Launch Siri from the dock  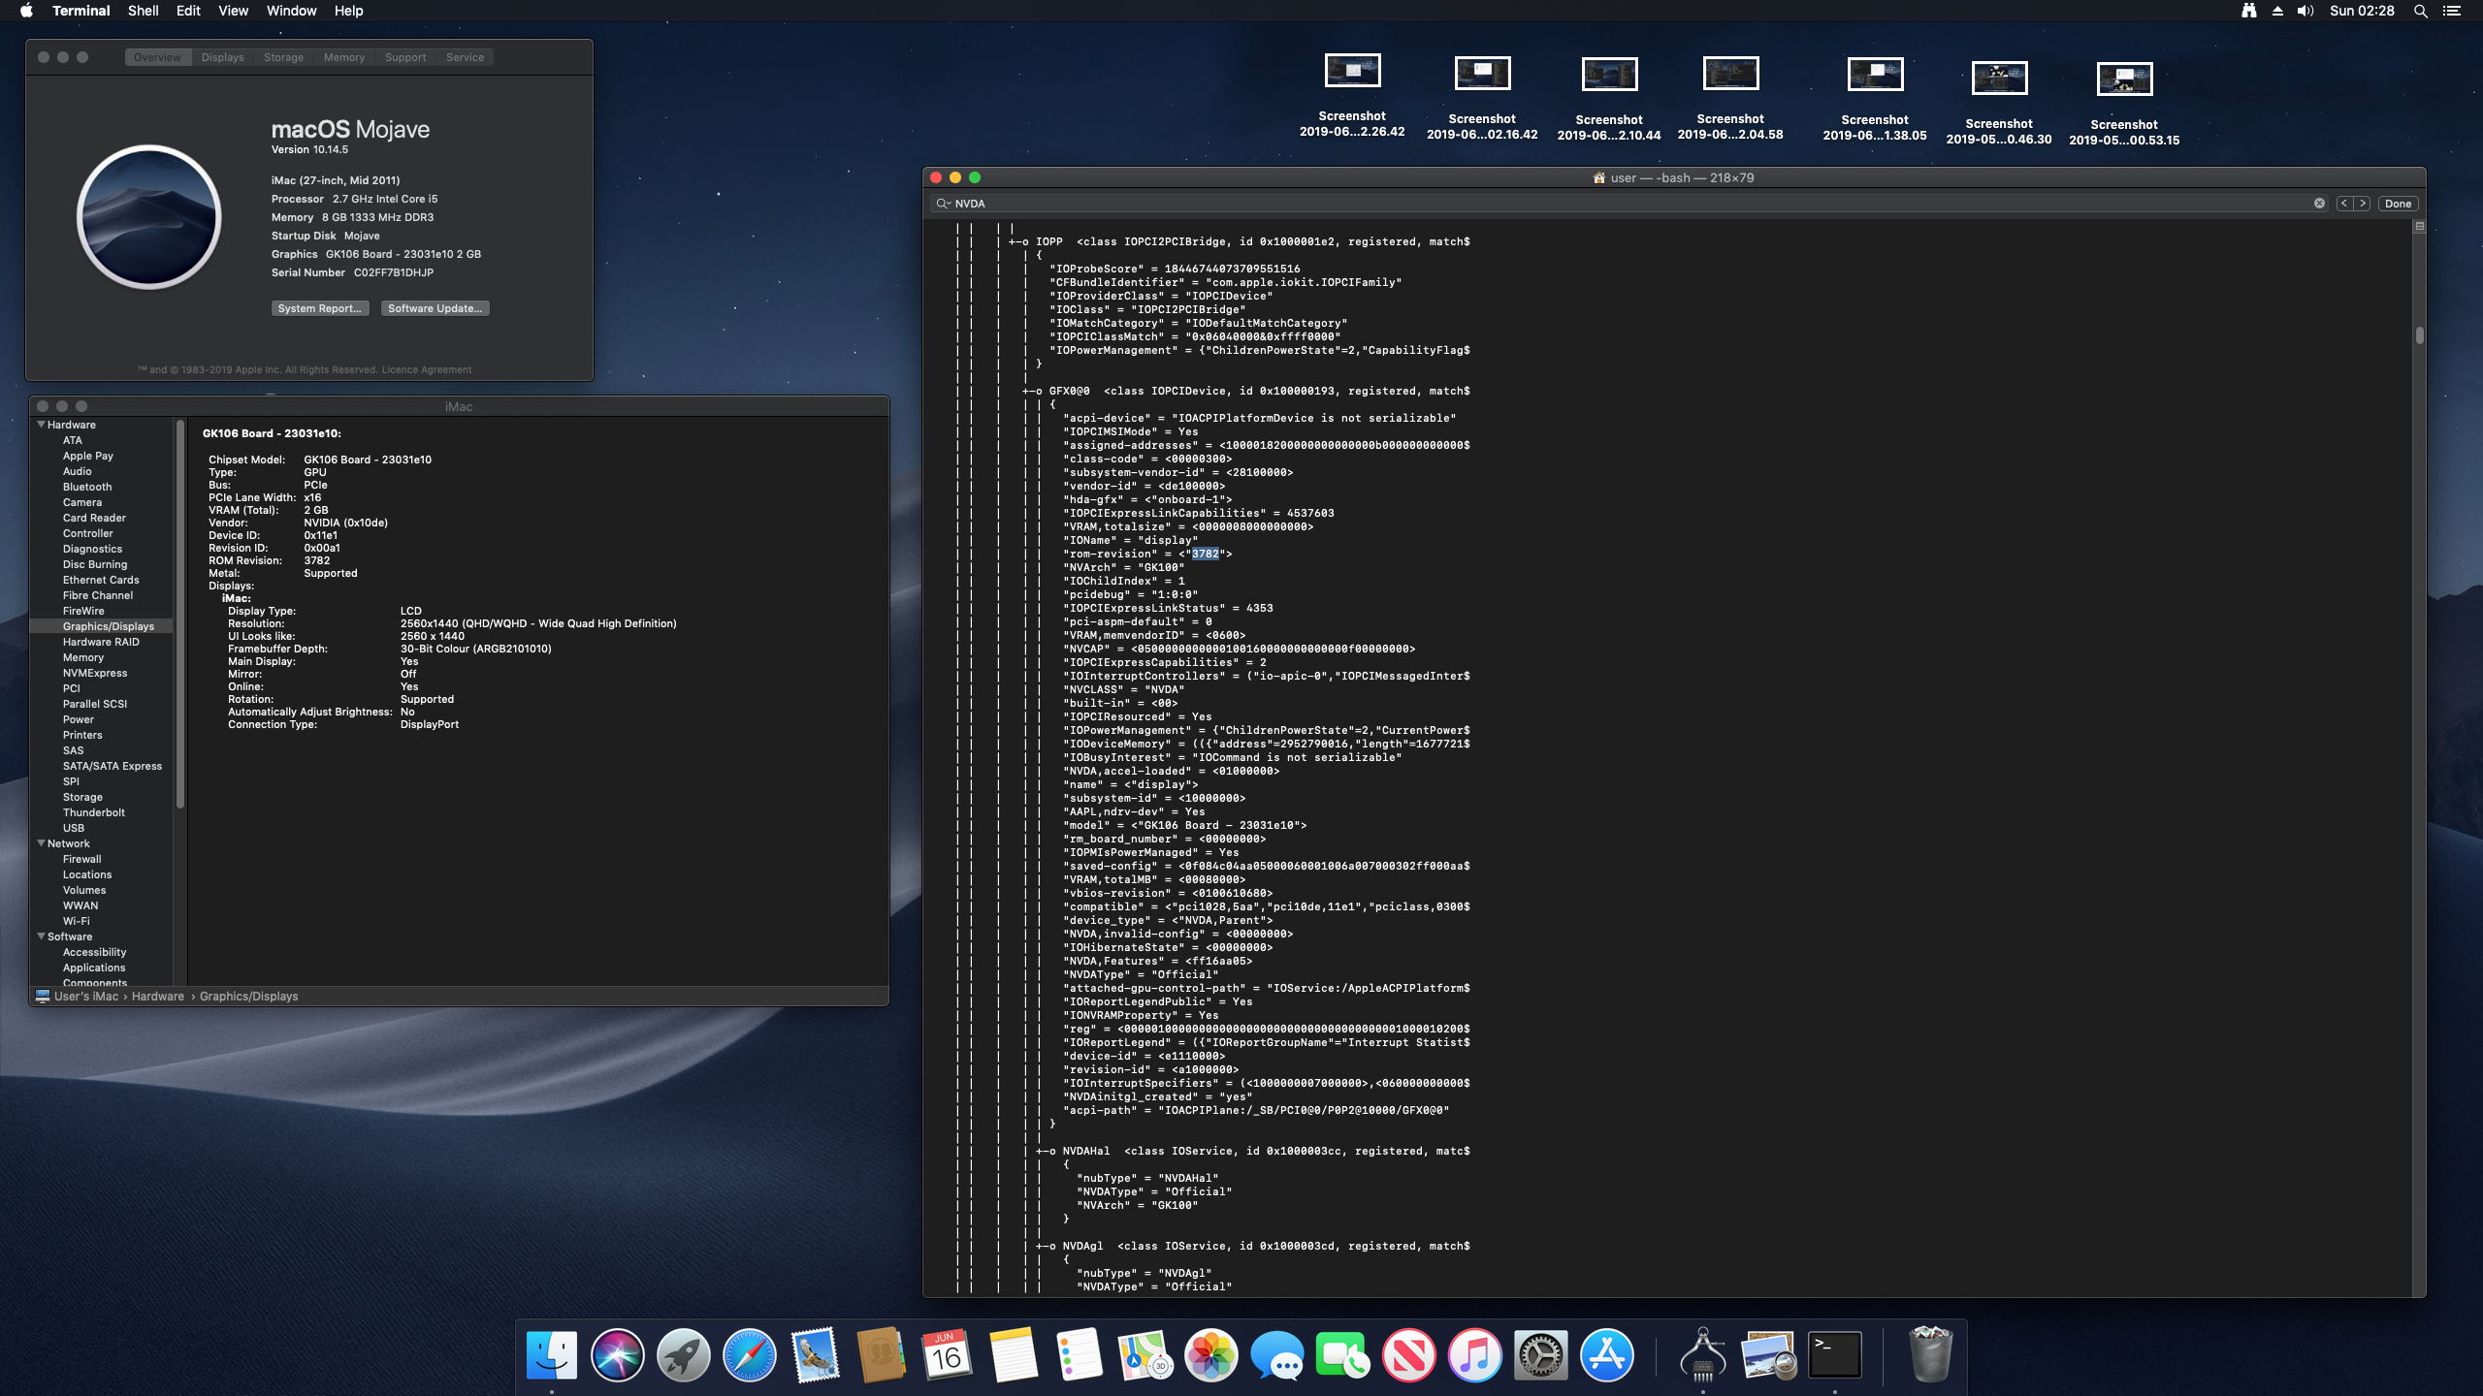click(x=618, y=1354)
